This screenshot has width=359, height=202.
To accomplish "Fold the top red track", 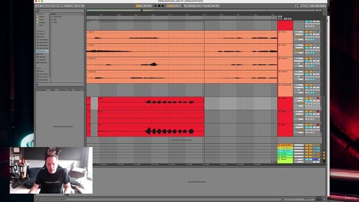I will click(279, 98).
